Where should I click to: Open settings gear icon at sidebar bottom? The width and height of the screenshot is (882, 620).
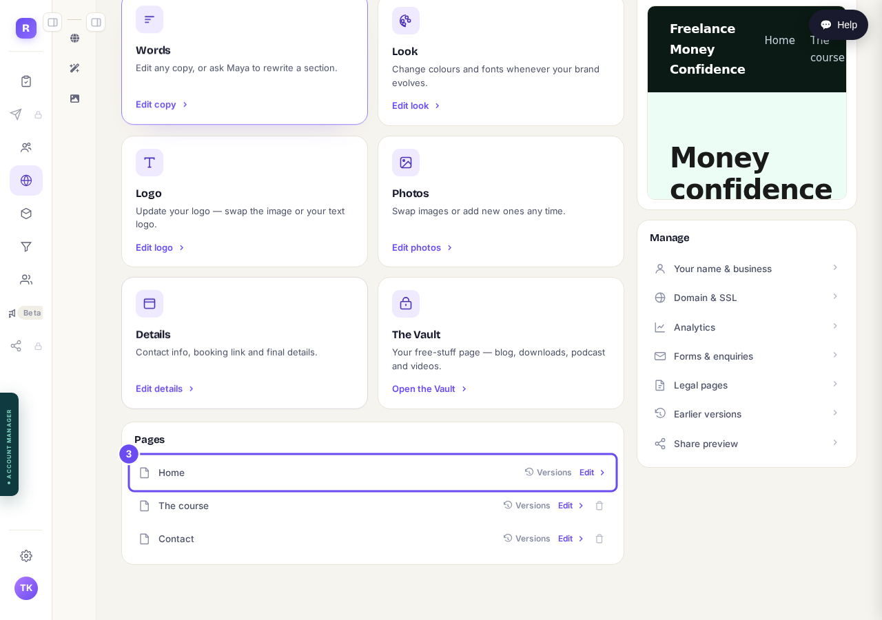(x=26, y=556)
